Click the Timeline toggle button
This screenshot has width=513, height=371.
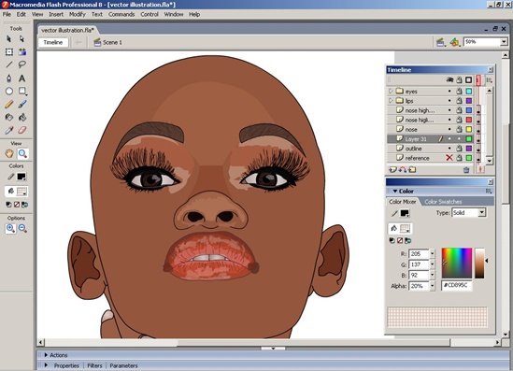pos(53,43)
